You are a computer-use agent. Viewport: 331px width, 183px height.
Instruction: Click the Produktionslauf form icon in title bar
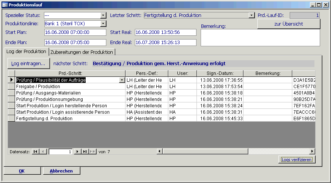5,5
